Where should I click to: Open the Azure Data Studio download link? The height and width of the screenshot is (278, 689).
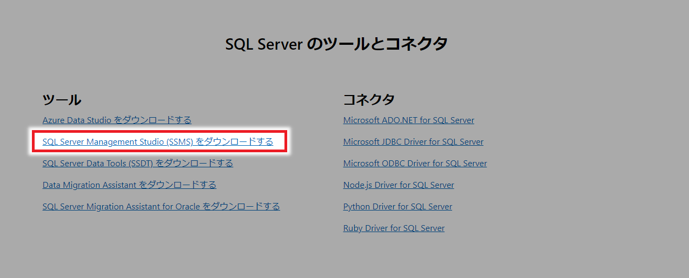coord(117,120)
